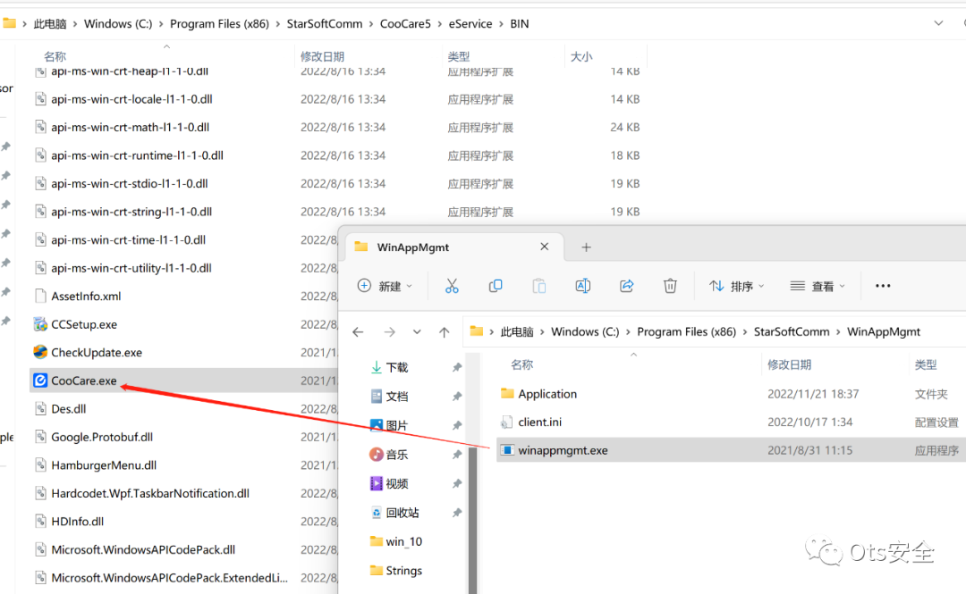Click the CCSetup.exe installer icon
The width and height of the screenshot is (966, 594).
pyautogui.click(x=40, y=323)
